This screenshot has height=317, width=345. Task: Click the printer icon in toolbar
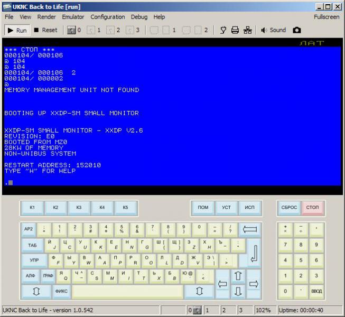pyautogui.click(x=235, y=30)
